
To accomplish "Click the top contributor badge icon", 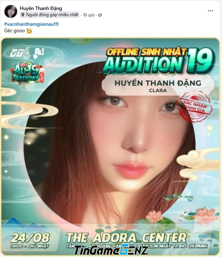I will click(23, 15).
